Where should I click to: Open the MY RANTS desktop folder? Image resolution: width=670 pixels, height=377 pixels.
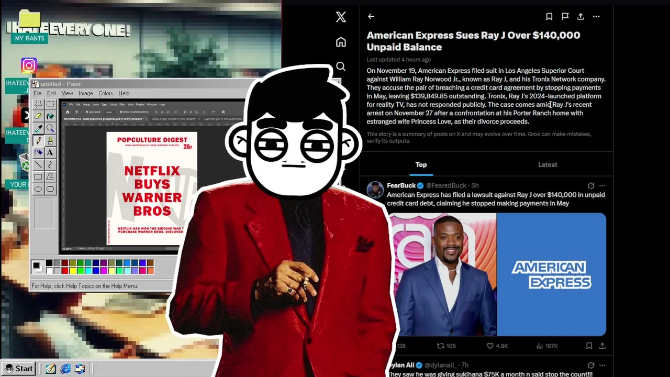coord(29,27)
